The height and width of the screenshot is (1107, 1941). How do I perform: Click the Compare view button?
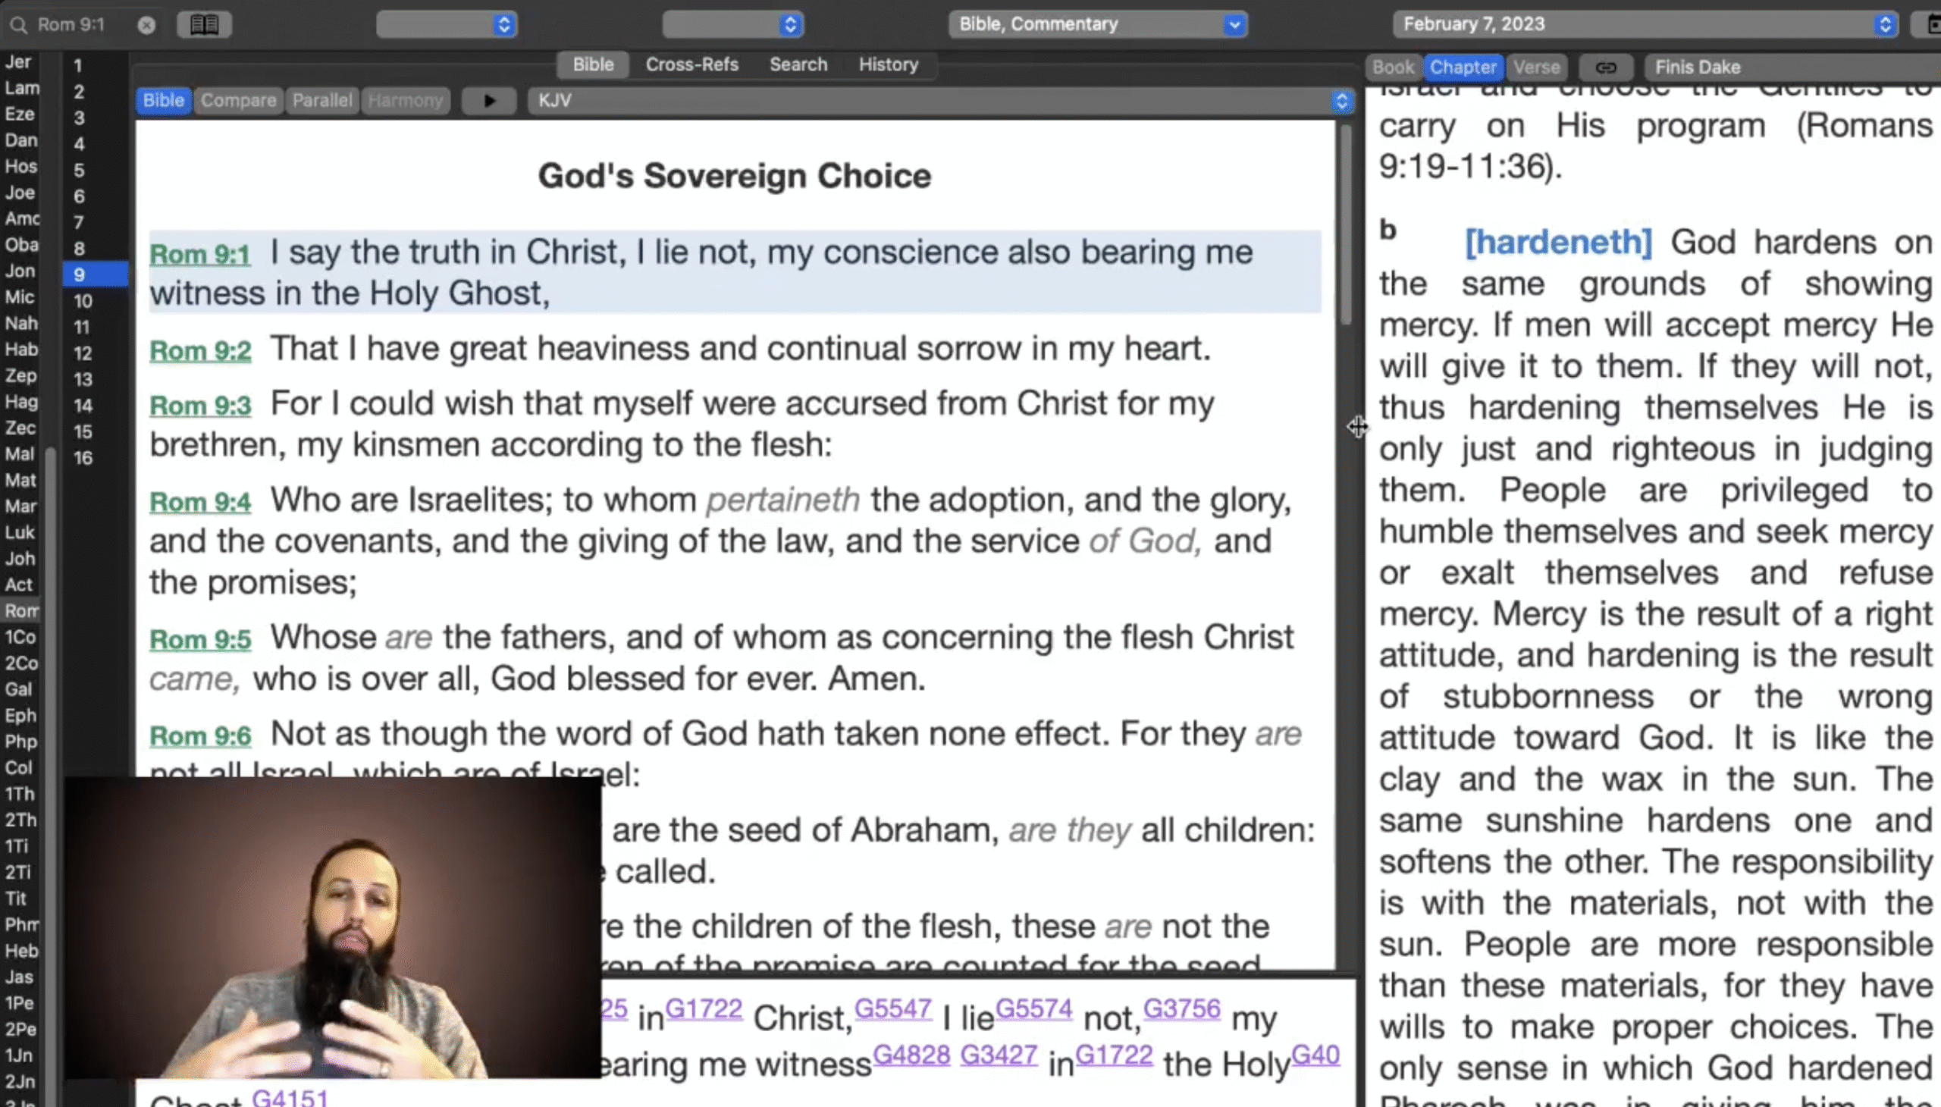238,100
